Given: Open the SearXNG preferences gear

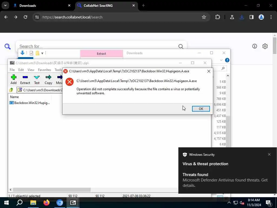Looking at the screenshot, I should pyautogui.click(x=265, y=46).
